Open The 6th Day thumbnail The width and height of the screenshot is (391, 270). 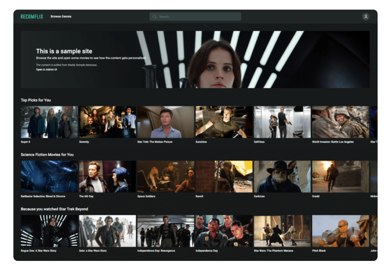tap(107, 177)
